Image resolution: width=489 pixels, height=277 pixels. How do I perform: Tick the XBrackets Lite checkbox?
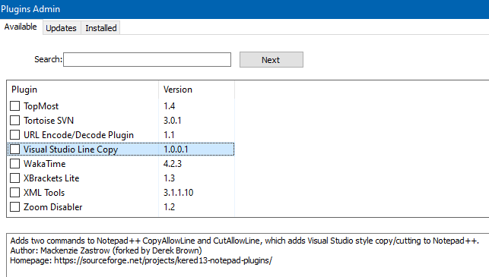[14, 178]
